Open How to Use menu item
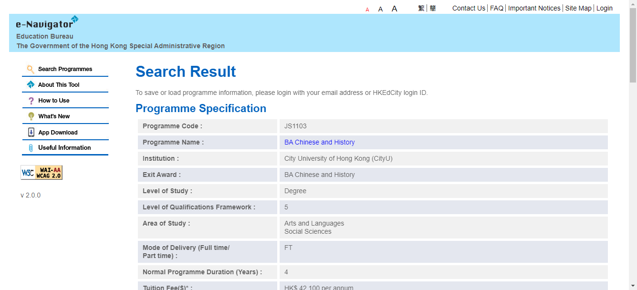 tap(54, 101)
